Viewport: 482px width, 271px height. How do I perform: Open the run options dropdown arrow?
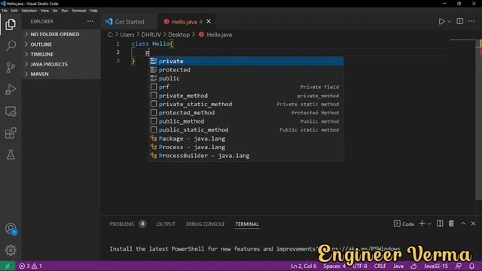[449, 22]
